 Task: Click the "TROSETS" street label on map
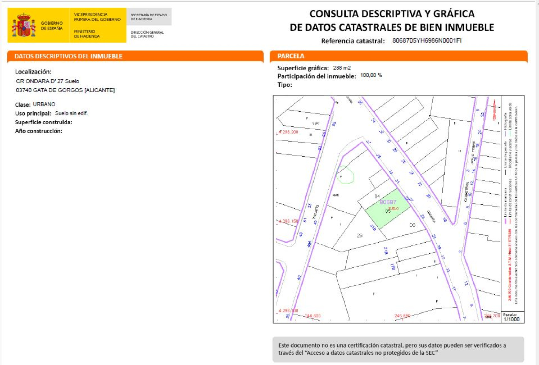pyautogui.click(x=316, y=212)
